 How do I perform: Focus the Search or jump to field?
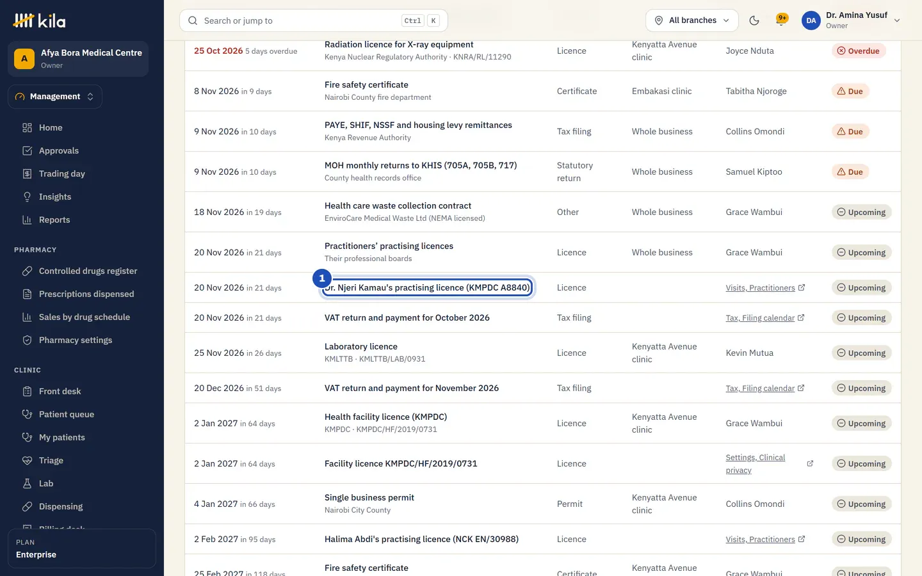coord(314,20)
